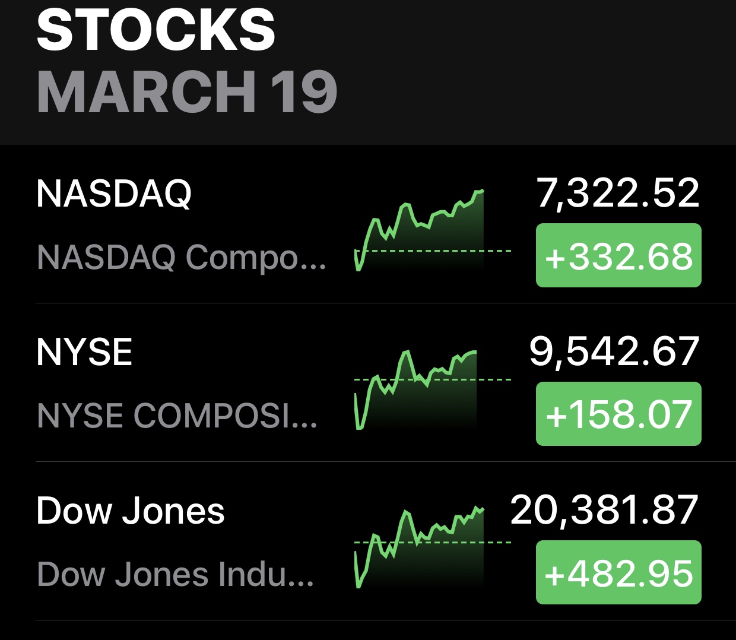736x640 pixels.
Task: Tap the Dow Jones price 20,381.87
Action: point(604,510)
